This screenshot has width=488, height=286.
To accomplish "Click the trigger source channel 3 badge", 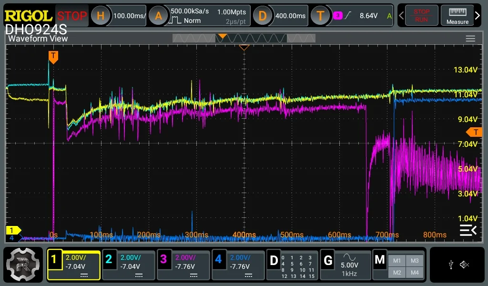I will 338,15.
